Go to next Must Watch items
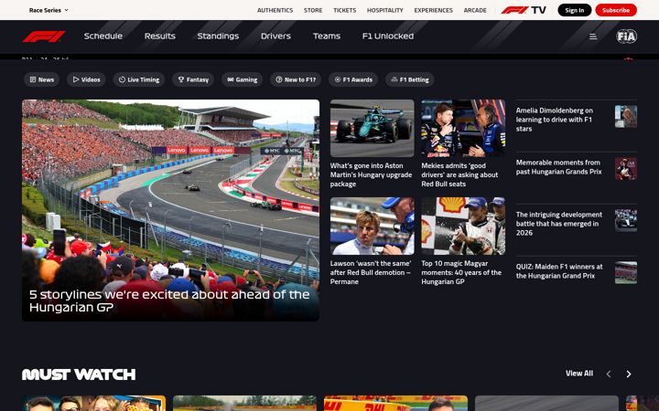659x411 pixels. click(629, 374)
